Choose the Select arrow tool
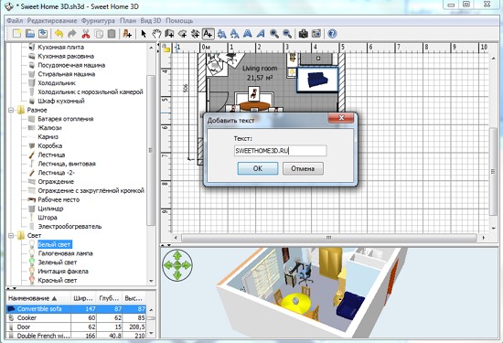 coord(144,34)
